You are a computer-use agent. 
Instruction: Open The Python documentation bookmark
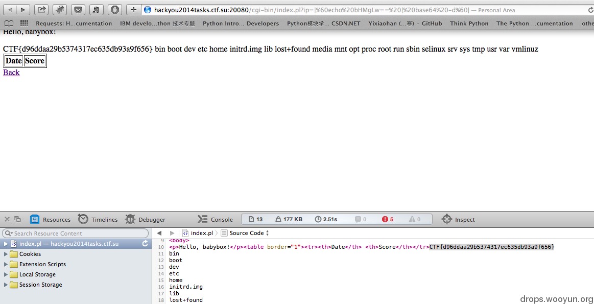click(x=535, y=24)
